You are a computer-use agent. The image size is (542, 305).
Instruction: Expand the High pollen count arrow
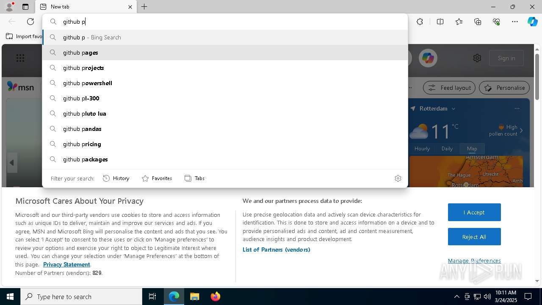click(x=521, y=130)
